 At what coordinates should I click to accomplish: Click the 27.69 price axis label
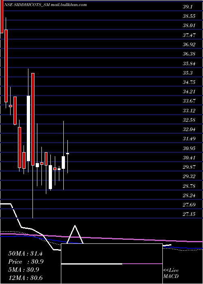pyautogui.click(x=189, y=205)
